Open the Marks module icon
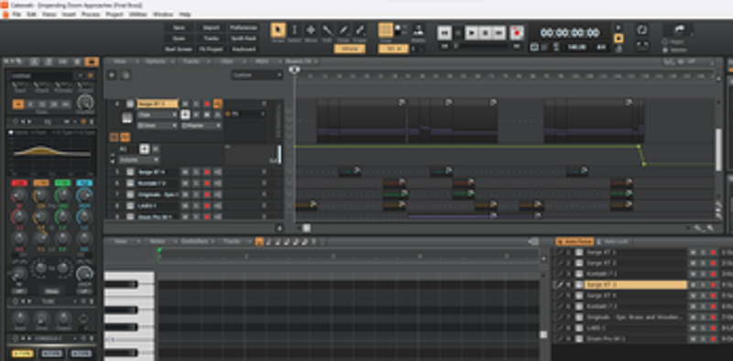Screen dimensions: 733x361 (419, 30)
